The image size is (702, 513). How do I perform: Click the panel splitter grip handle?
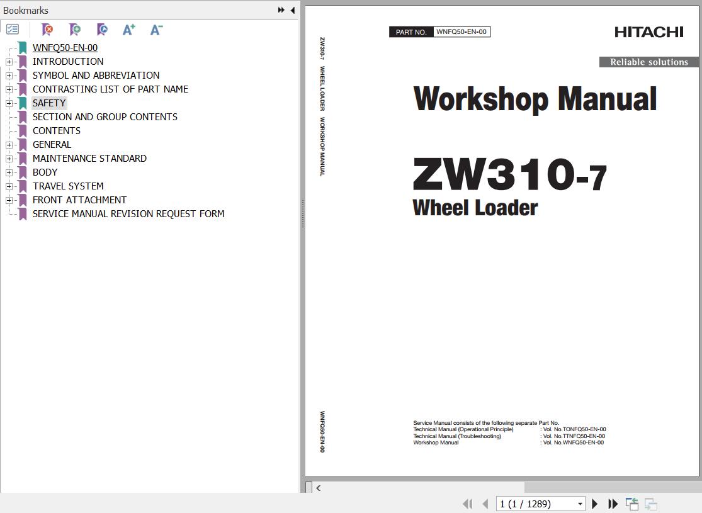303,214
